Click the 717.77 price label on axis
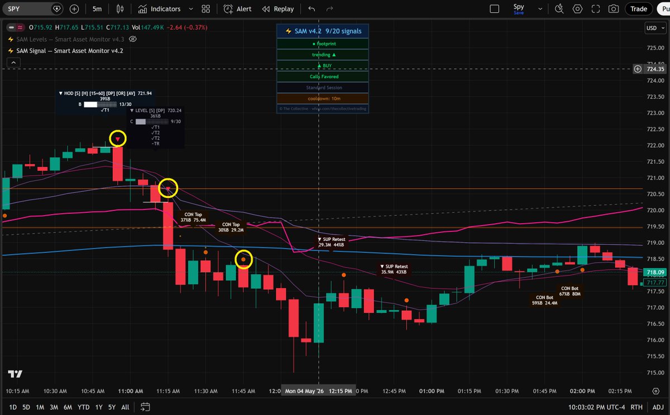 pos(655,282)
